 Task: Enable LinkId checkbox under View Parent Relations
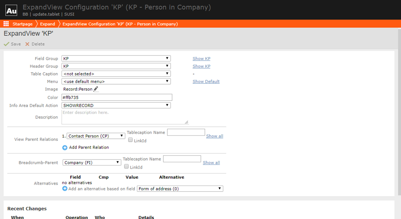130,140
